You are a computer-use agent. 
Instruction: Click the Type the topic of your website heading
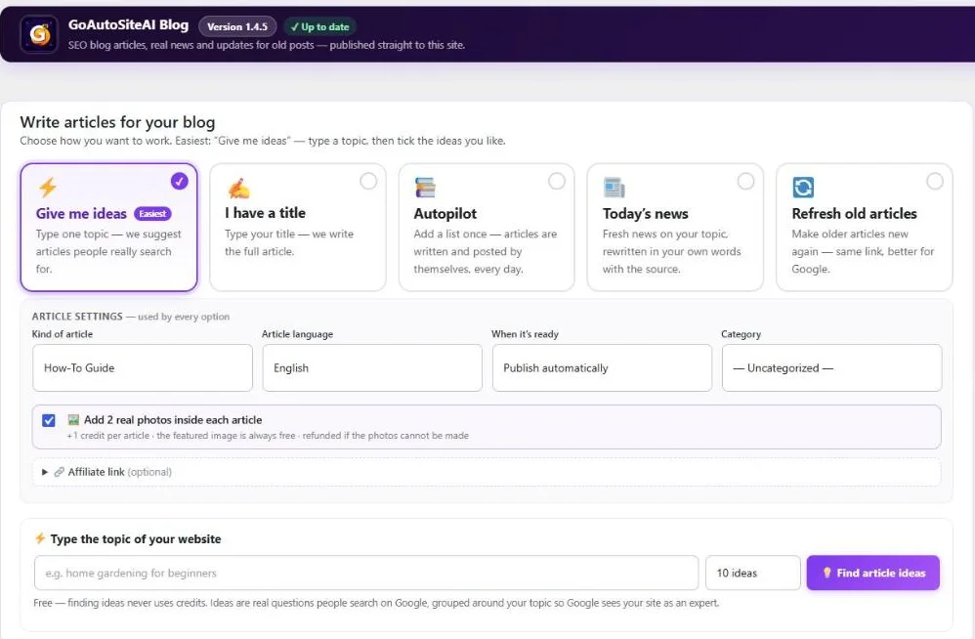[x=136, y=539]
